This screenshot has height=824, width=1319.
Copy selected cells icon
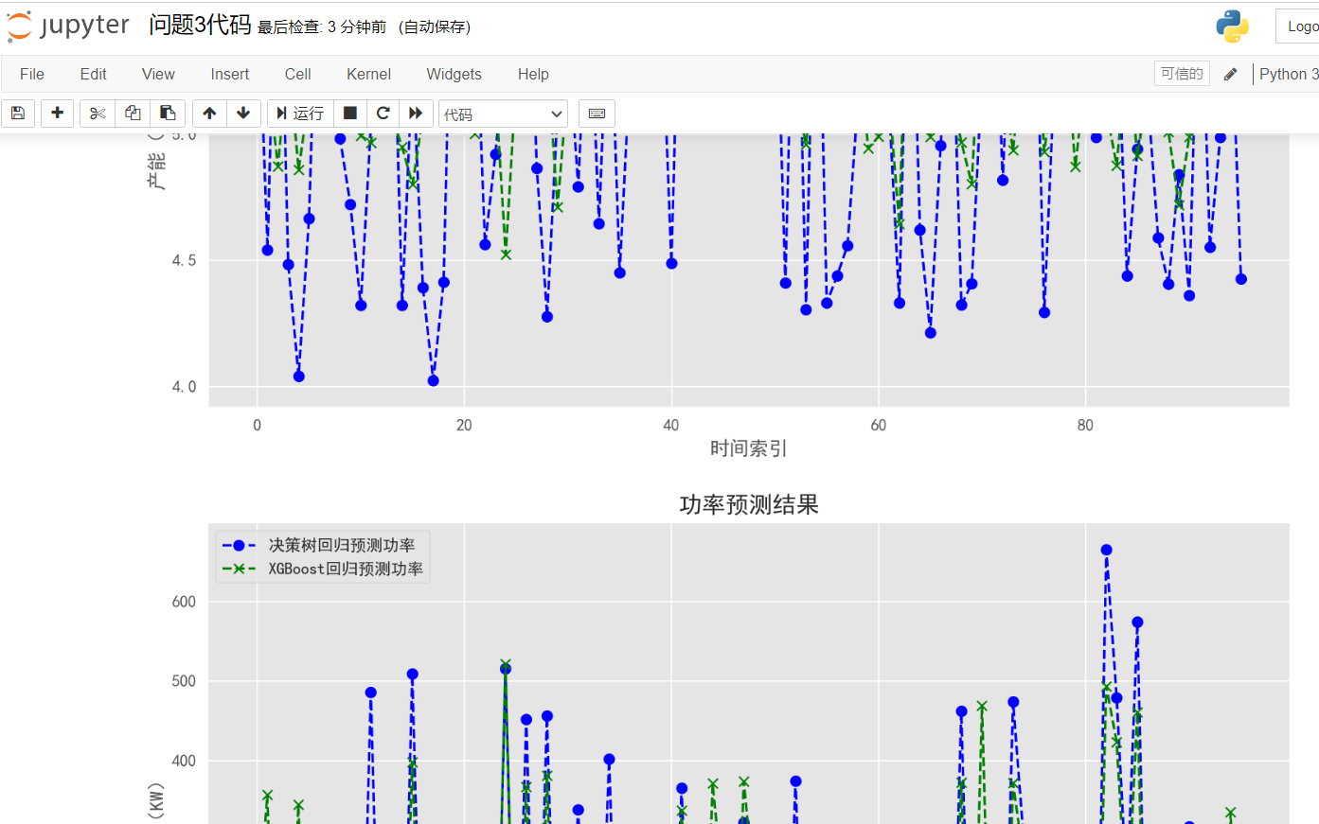click(x=133, y=114)
